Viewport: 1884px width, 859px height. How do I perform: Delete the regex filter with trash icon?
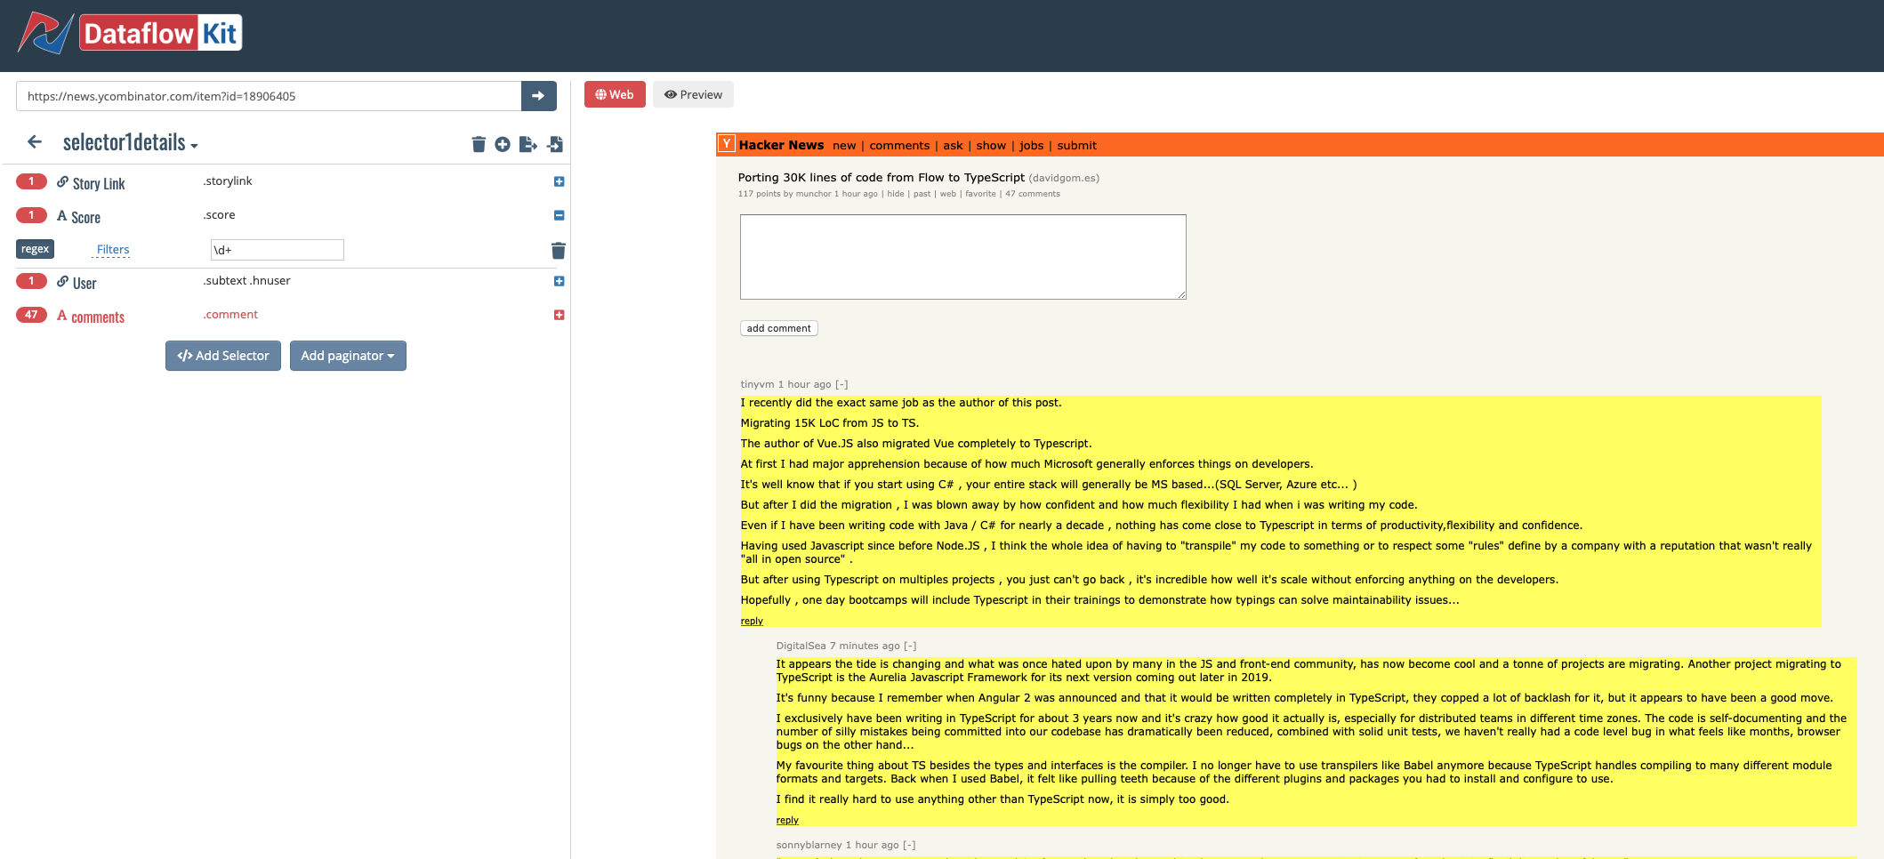point(559,251)
